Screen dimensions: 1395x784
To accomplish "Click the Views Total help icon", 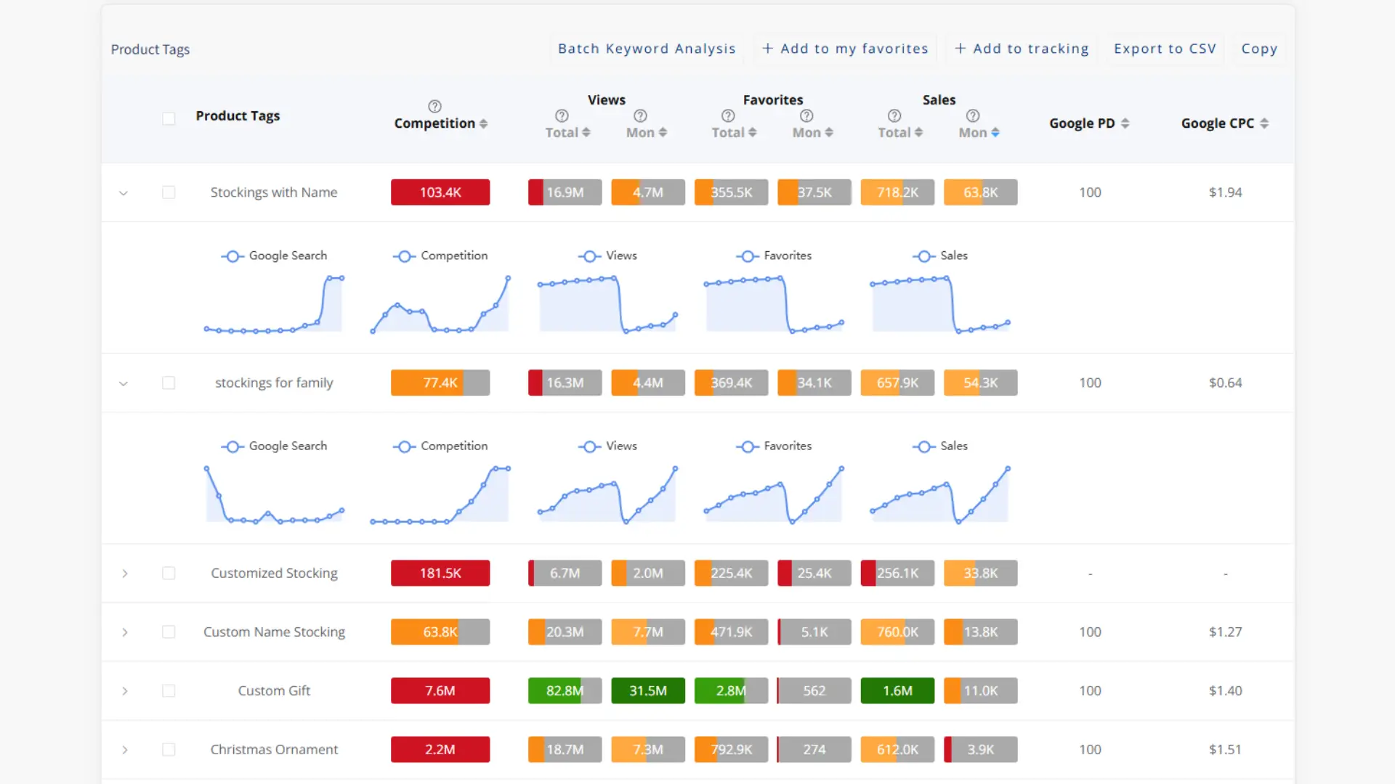I will [x=562, y=116].
